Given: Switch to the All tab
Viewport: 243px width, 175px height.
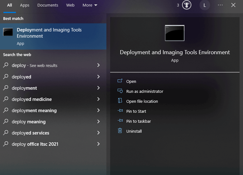Looking at the screenshot, I should (9, 5).
